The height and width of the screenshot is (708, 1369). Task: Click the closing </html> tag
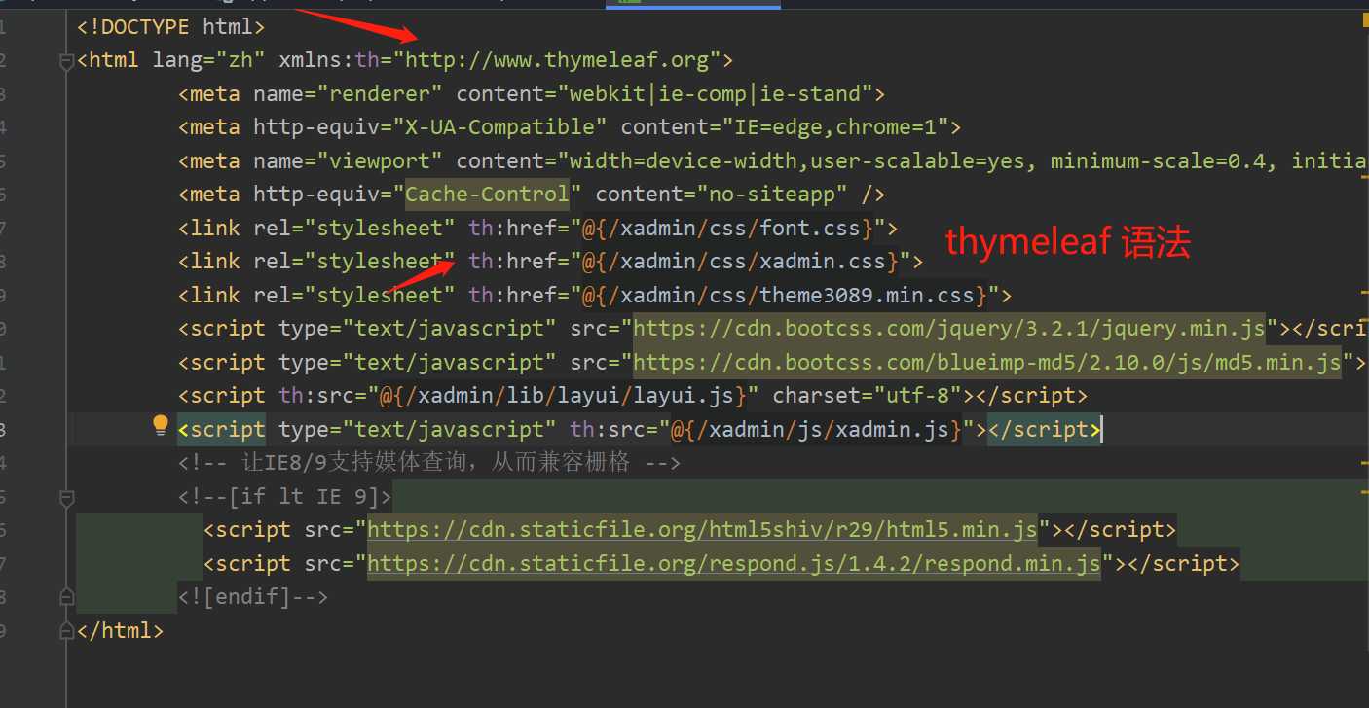[120, 631]
